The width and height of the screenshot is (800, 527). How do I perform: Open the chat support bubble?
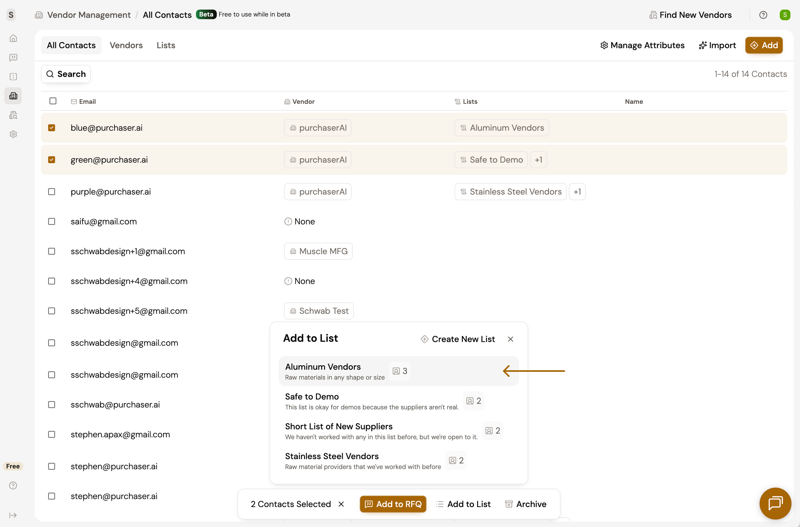(x=775, y=503)
